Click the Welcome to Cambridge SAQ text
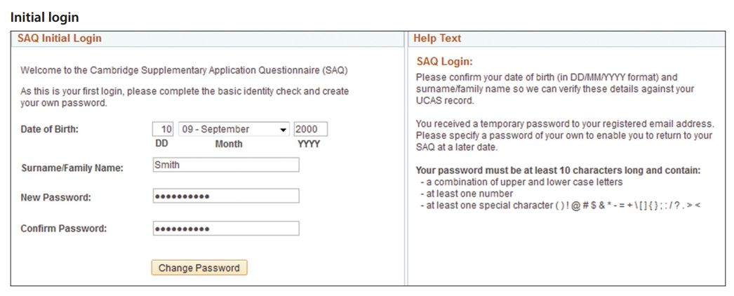 pos(184,71)
